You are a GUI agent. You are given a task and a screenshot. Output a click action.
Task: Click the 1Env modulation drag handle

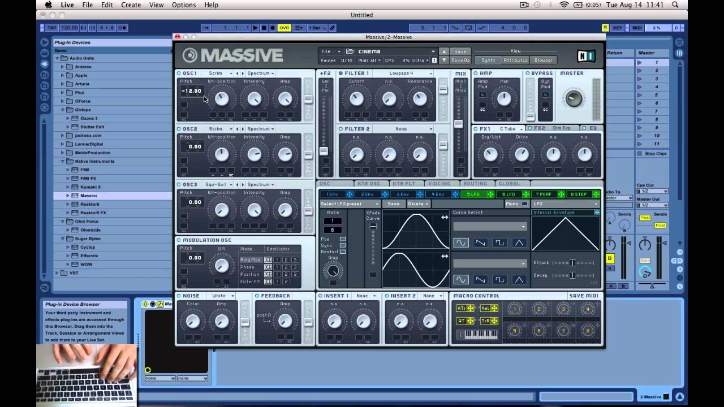349,194
